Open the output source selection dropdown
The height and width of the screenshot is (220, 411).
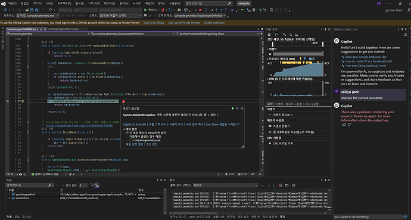tap(225, 185)
